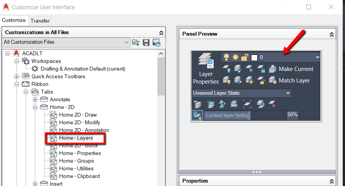Click the Unisolate layer icon
The width and height of the screenshot is (345, 186).
coord(238,80)
